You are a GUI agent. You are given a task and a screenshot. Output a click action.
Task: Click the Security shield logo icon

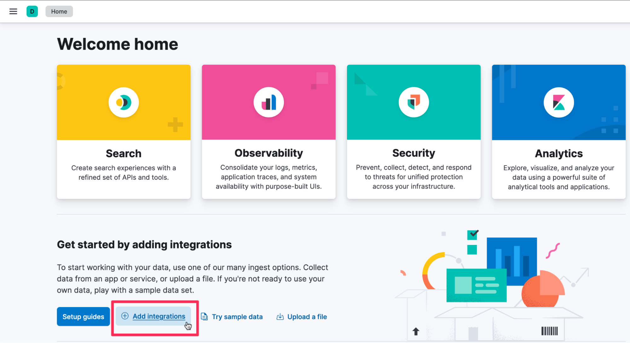coord(413,102)
